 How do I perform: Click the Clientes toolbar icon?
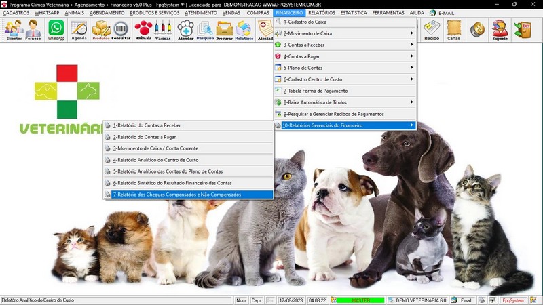tap(14, 30)
